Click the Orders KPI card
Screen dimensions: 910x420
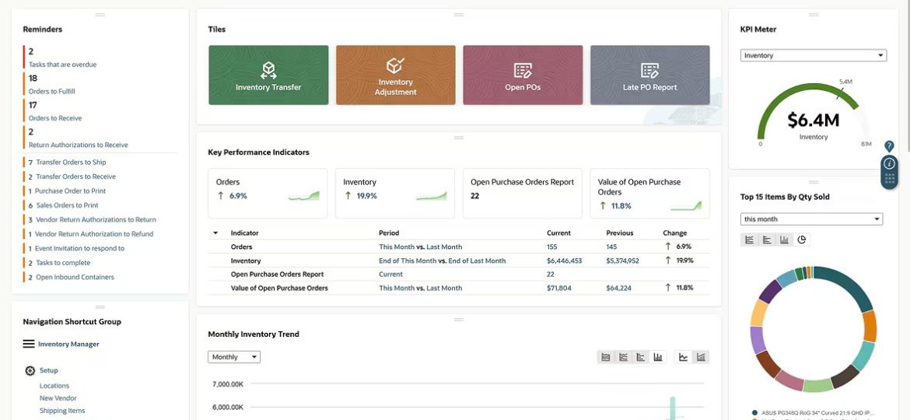268,193
